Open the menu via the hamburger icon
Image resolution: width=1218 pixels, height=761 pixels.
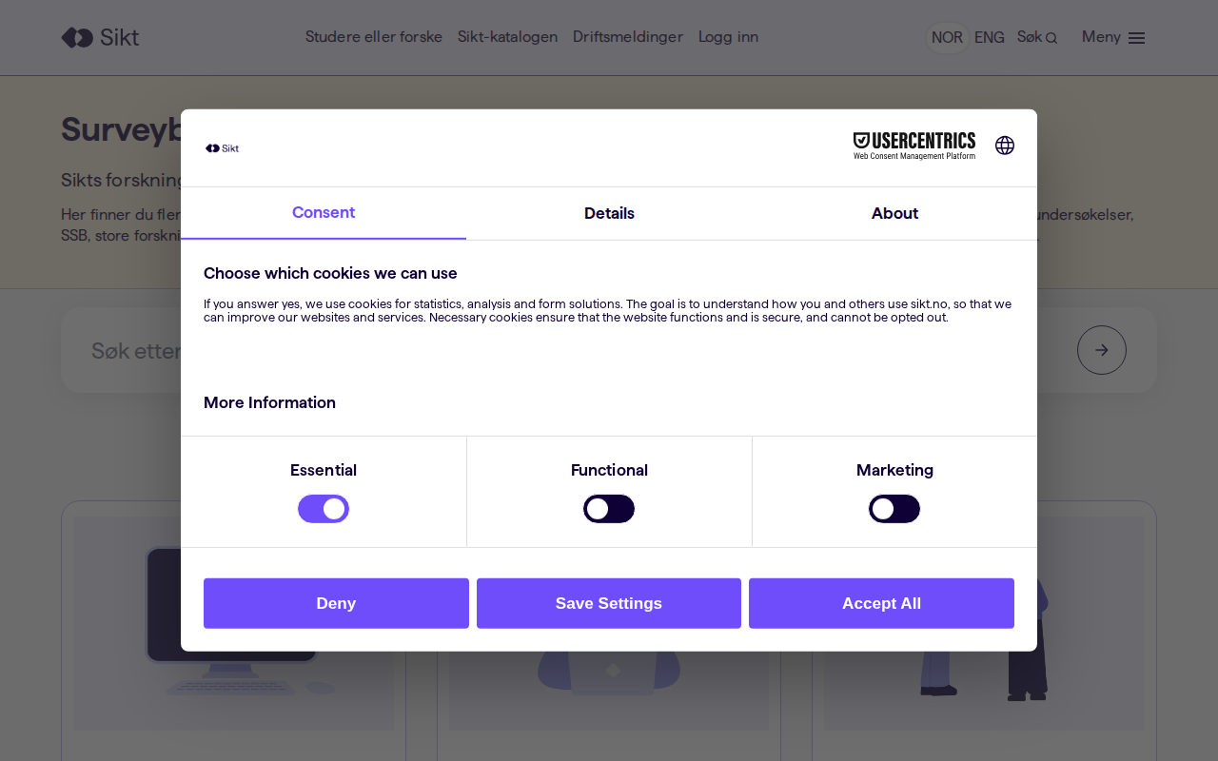pyautogui.click(x=1136, y=37)
